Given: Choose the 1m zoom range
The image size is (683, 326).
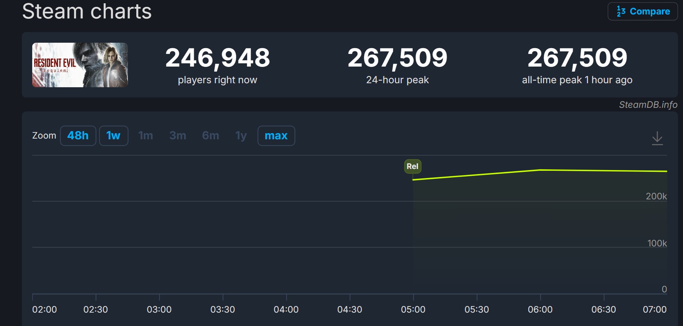Looking at the screenshot, I should (x=146, y=136).
